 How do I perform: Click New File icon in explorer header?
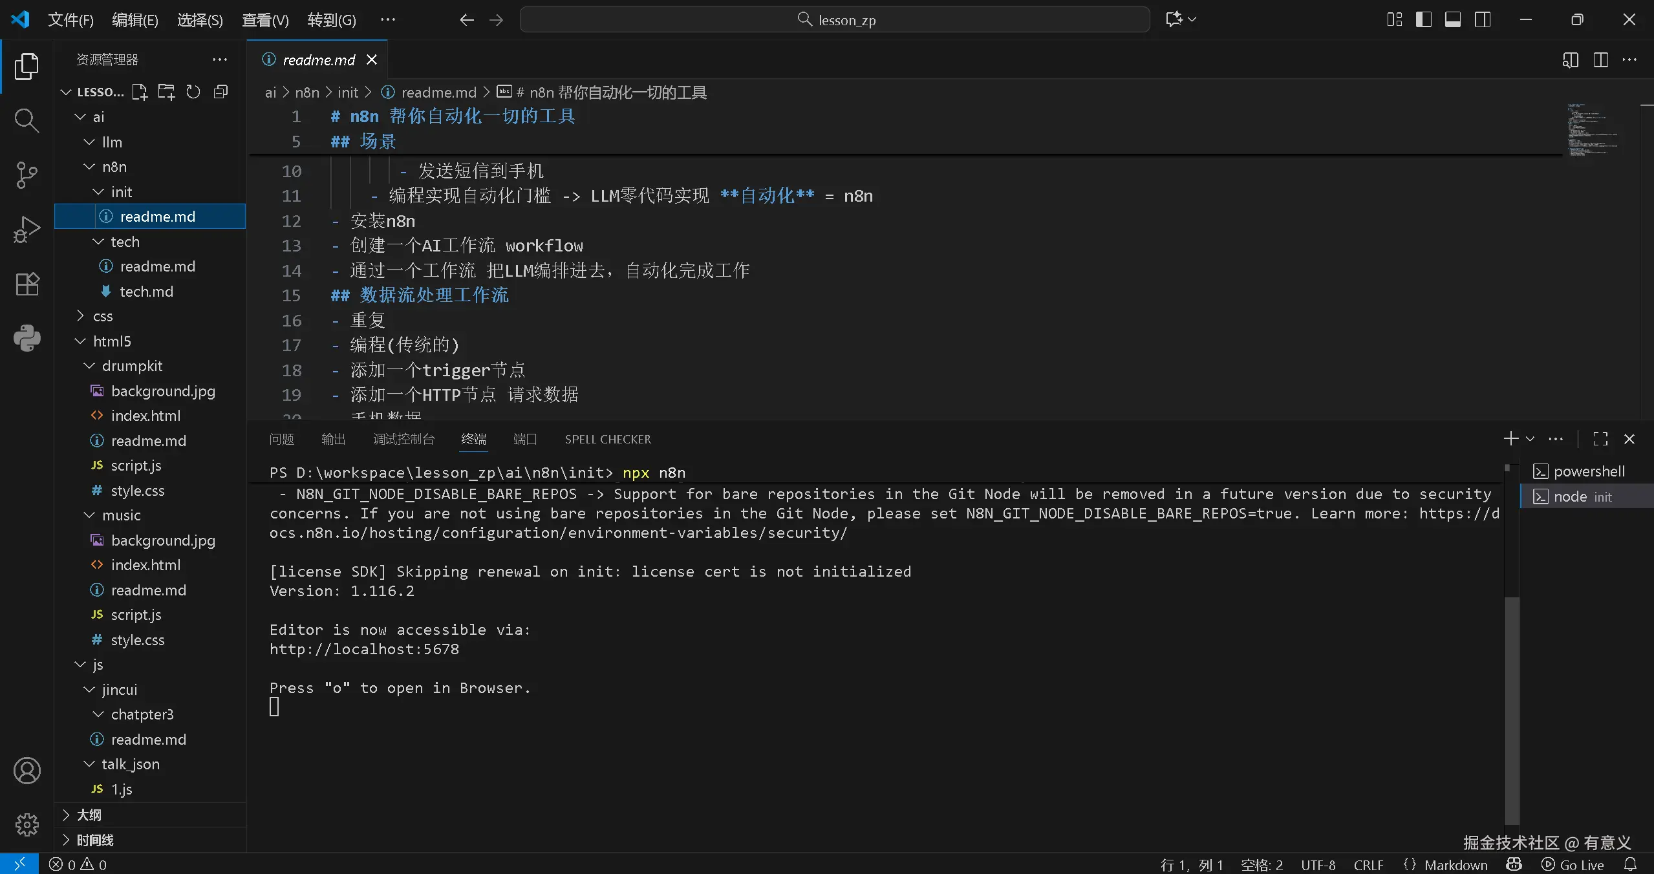coord(140,92)
